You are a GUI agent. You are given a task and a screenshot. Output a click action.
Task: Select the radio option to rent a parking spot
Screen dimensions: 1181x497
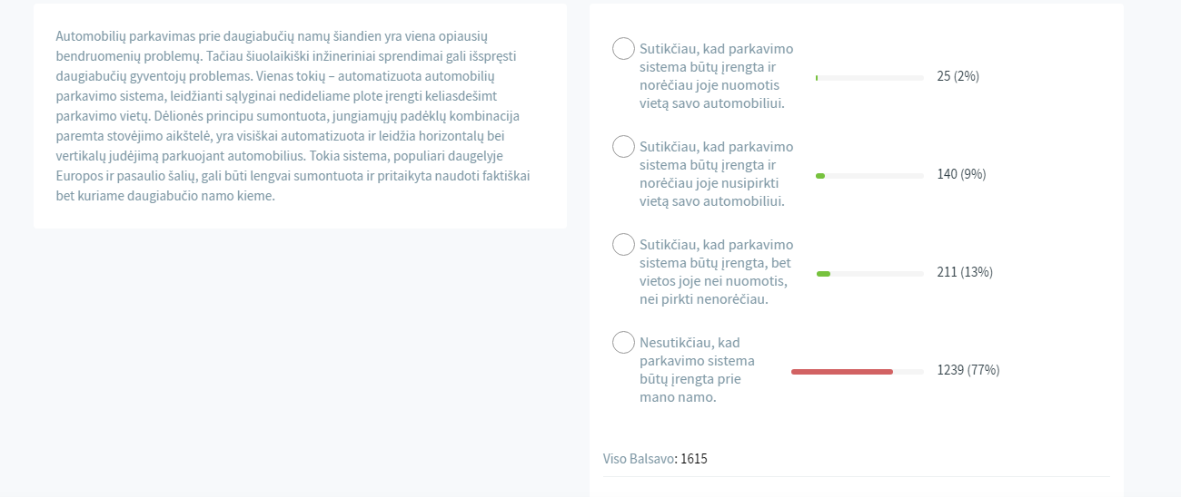623,49
